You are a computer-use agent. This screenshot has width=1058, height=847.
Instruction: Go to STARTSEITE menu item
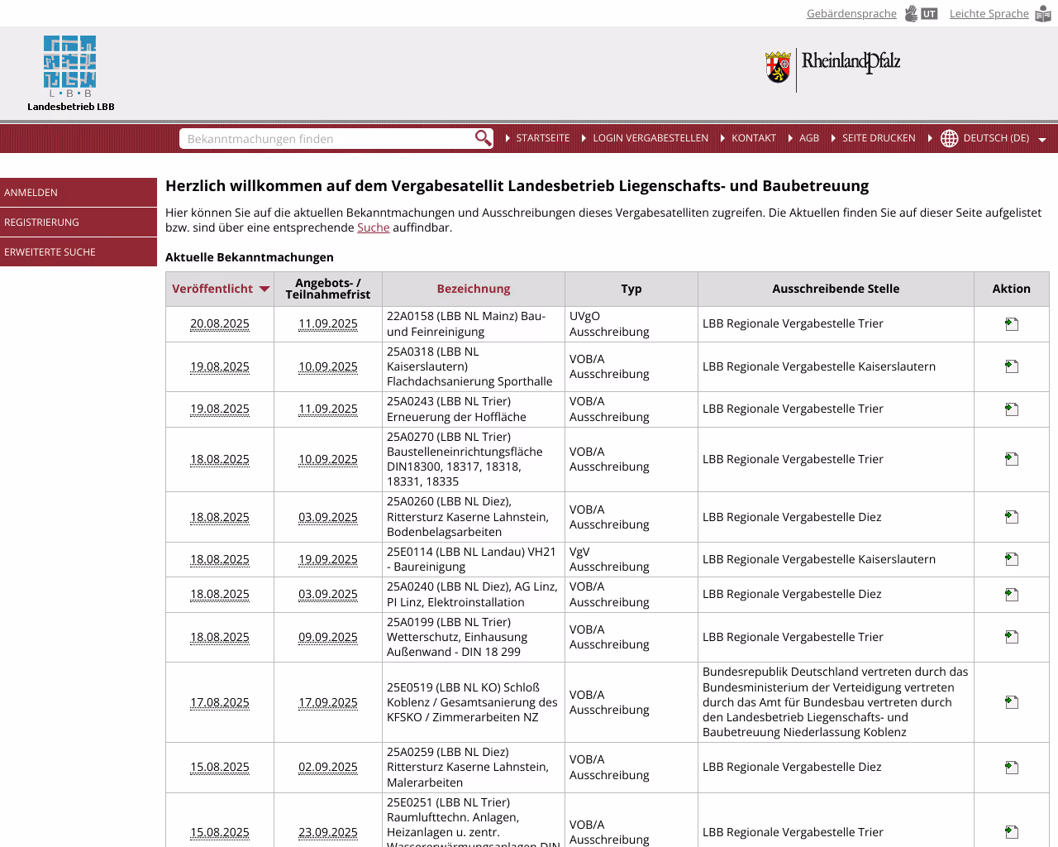[542, 138]
